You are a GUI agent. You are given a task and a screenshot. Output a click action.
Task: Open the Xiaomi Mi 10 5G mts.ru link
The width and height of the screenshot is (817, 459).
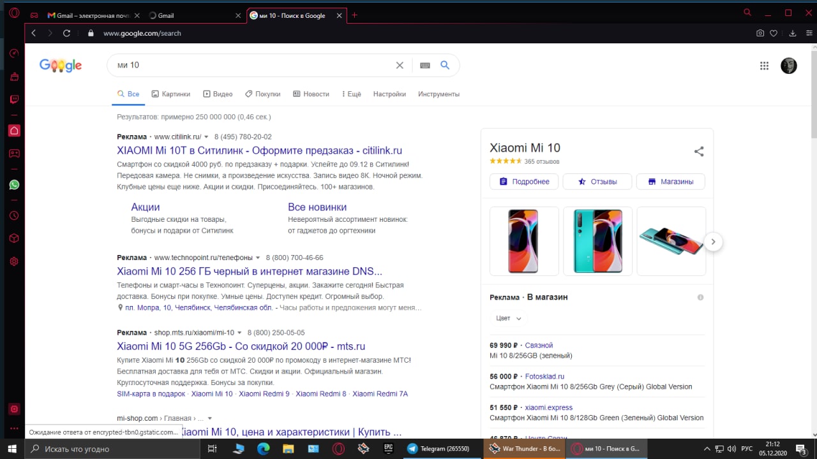click(x=241, y=347)
